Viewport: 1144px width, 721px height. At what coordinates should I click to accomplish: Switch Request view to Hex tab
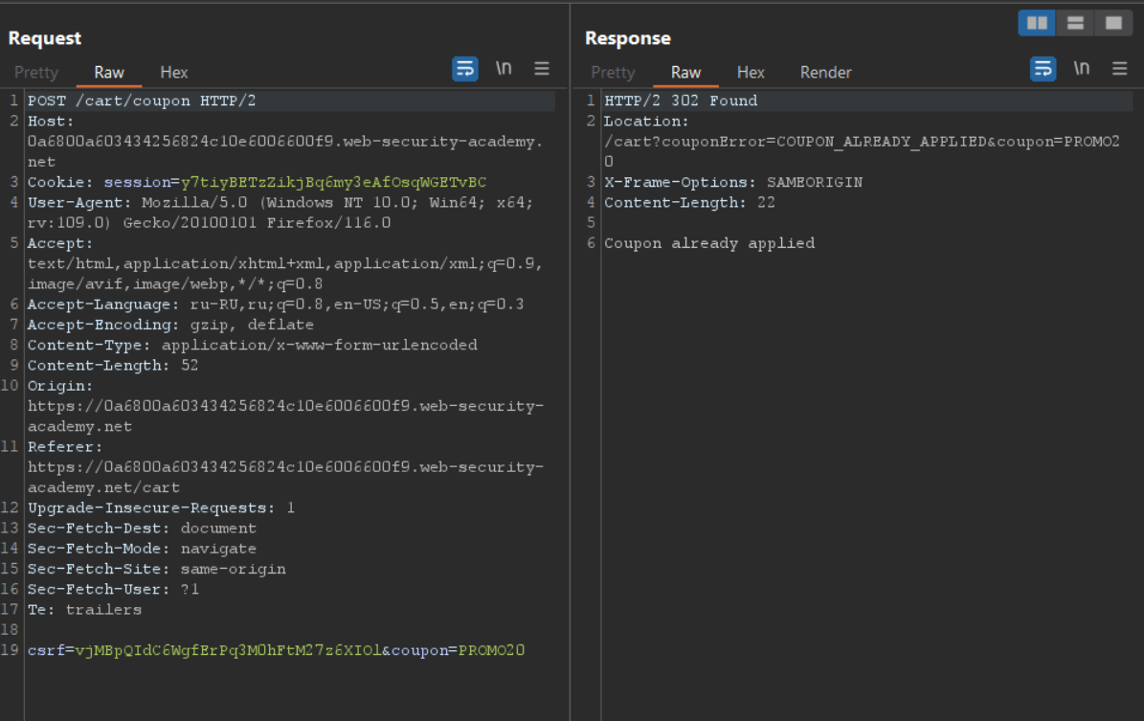click(x=174, y=73)
